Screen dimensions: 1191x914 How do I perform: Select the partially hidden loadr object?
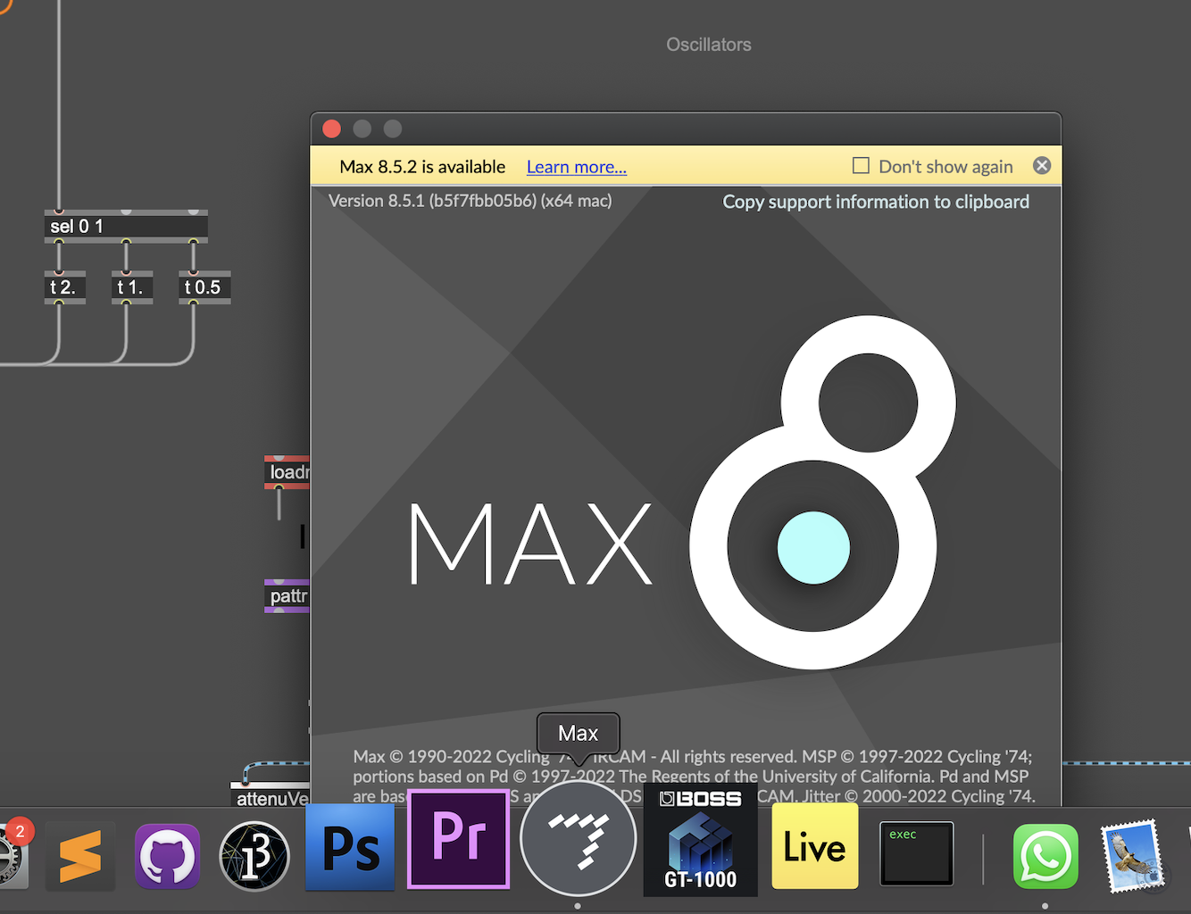click(x=287, y=472)
